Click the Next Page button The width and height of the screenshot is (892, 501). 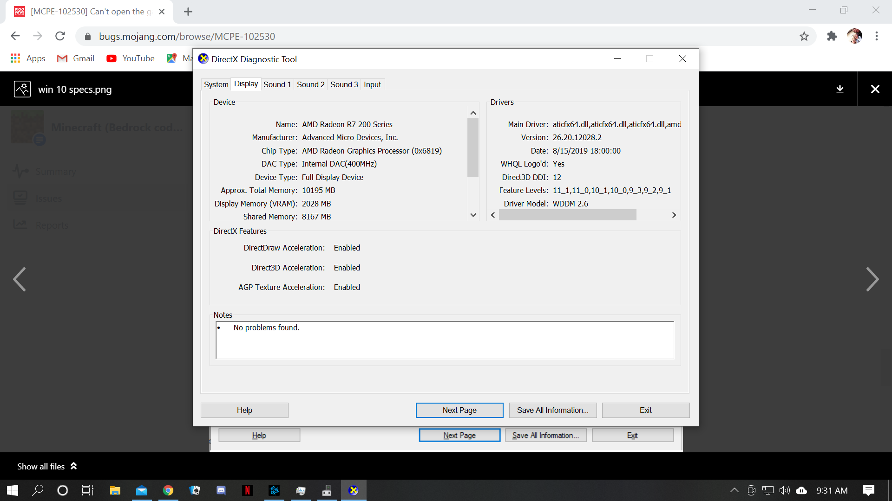(x=459, y=410)
